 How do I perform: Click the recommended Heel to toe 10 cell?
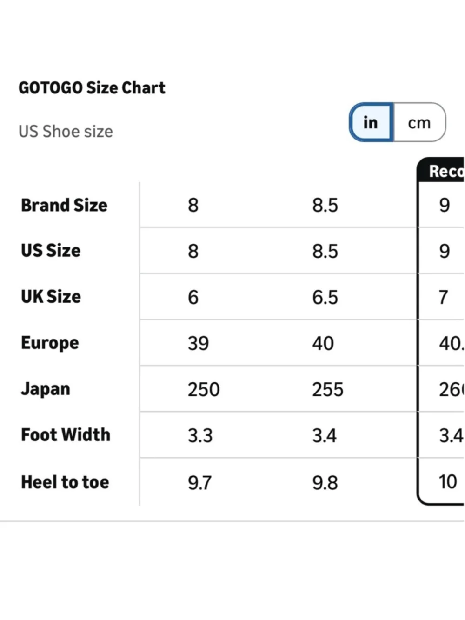point(448,482)
